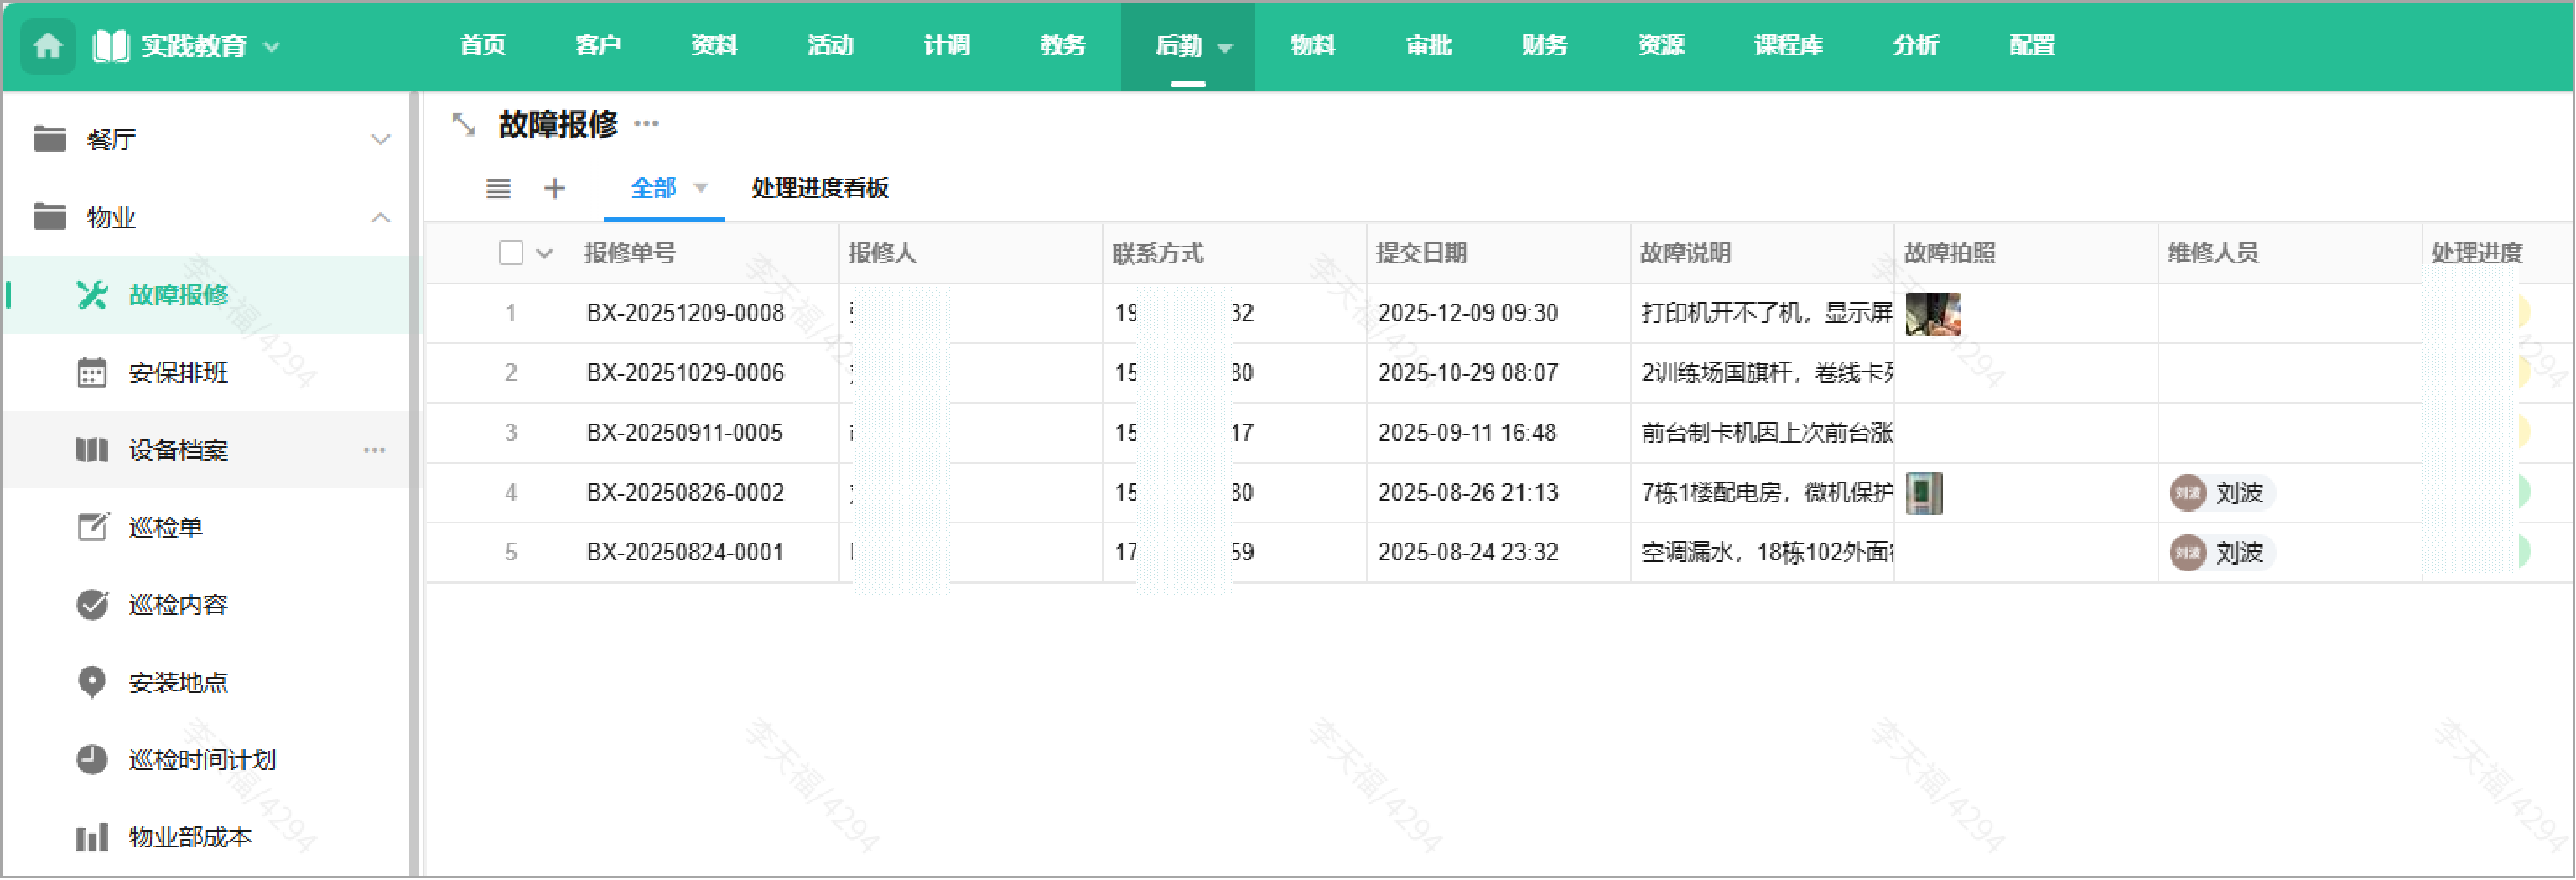Collapse the 物业 folder section
This screenshot has height=880, width=2576.
click(380, 218)
